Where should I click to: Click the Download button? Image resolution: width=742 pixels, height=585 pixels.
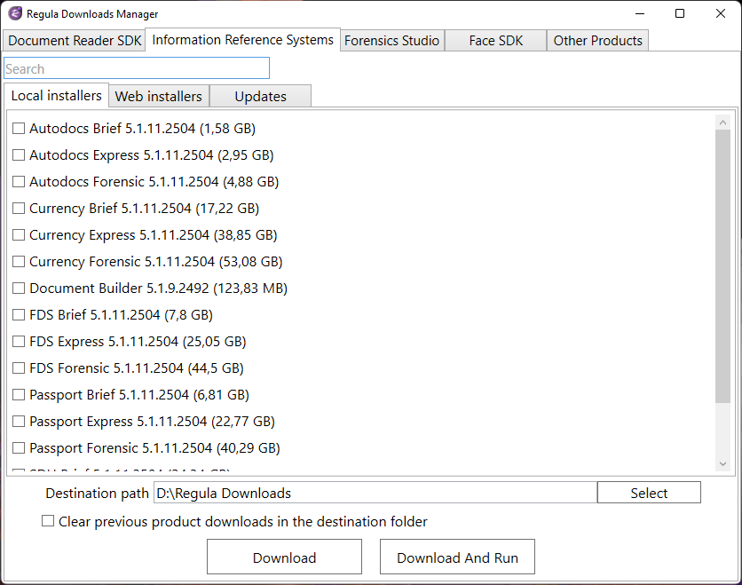[x=284, y=557]
